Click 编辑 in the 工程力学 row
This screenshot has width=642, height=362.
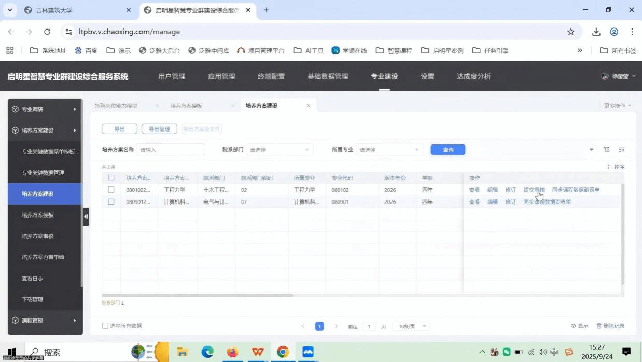point(493,190)
